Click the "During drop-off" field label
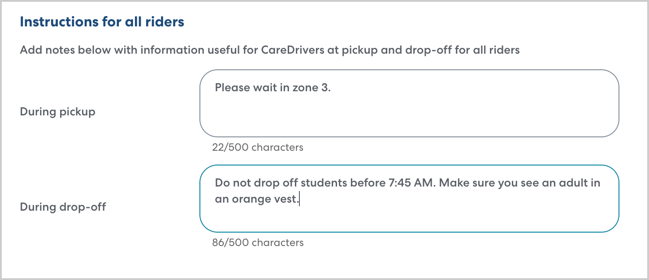The width and height of the screenshot is (649, 280). 63,207
